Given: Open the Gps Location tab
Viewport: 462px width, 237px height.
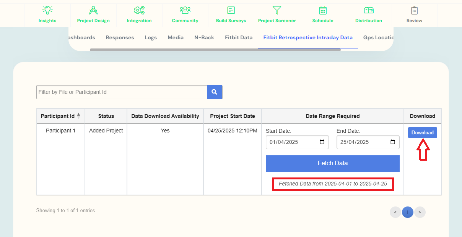Looking at the screenshot, I should pyautogui.click(x=378, y=37).
